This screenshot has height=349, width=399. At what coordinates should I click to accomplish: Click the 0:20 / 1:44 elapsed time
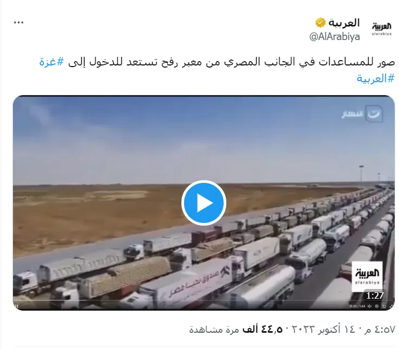(x=357, y=306)
